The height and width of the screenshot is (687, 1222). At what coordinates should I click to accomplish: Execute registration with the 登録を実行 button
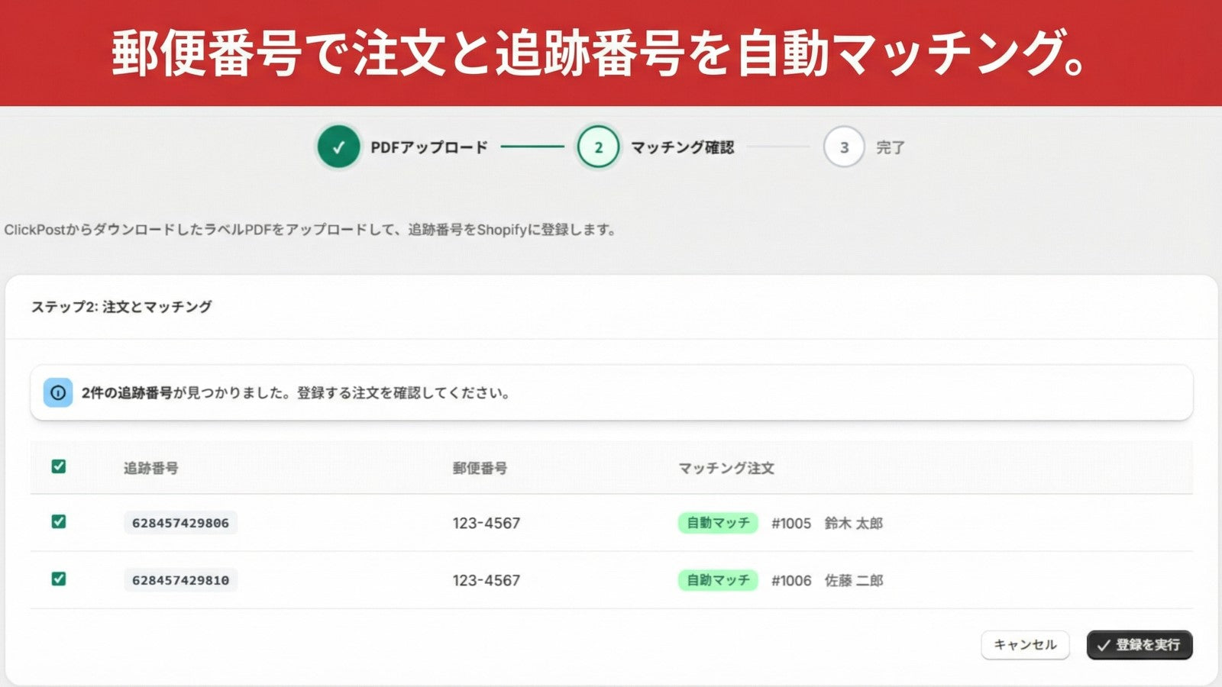1139,645
